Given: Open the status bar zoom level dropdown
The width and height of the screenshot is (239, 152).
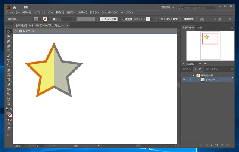Looking at the screenshot, I should point(26,146).
